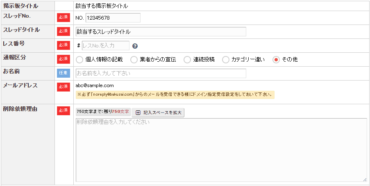This screenshot has height=186, width=370.
Task: Click the 必須 badge beside 削除依頼理由
Action: tap(64, 111)
